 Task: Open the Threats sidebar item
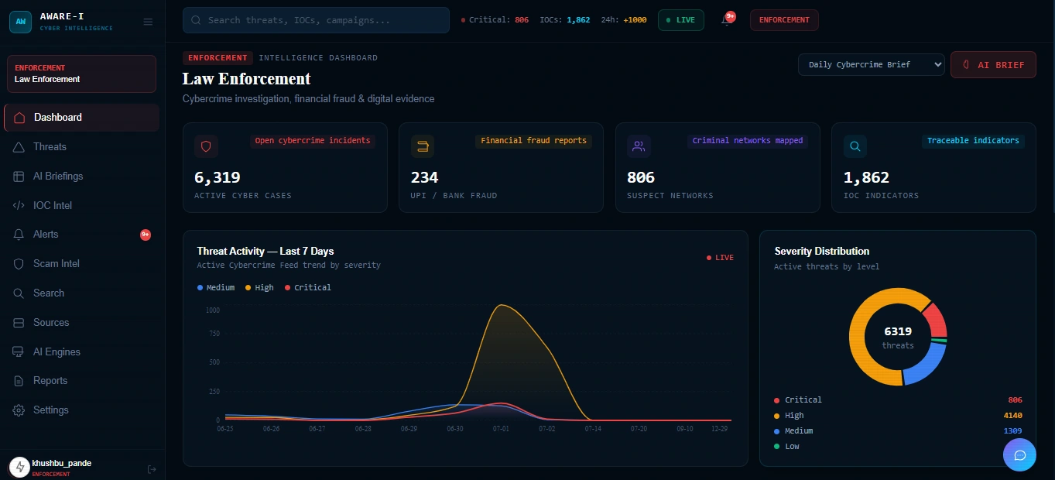click(81, 147)
